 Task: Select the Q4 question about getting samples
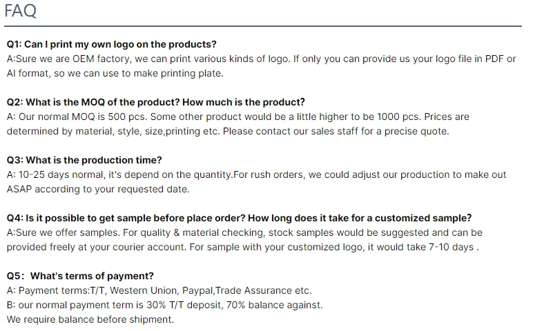pyautogui.click(x=239, y=219)
